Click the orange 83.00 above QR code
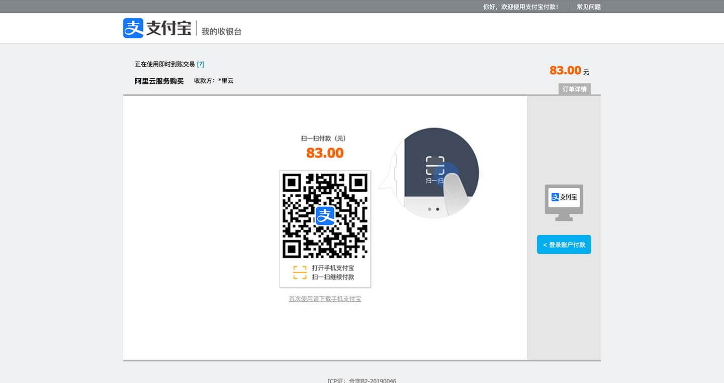The width and height of the screenshot is (724, 383). pyautogui.click(x=325, y=153)
